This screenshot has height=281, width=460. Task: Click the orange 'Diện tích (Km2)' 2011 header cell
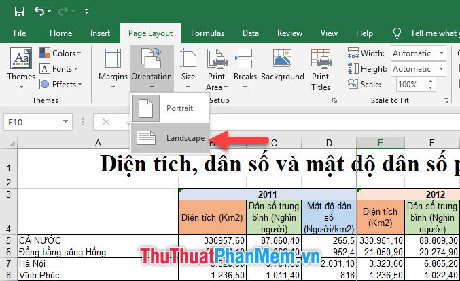(x=212, y=217)
